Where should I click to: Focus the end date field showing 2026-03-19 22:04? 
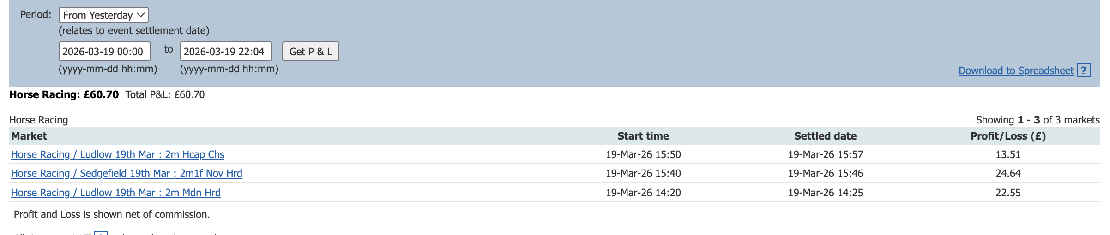pyautogui.click(x=226, y=52)
